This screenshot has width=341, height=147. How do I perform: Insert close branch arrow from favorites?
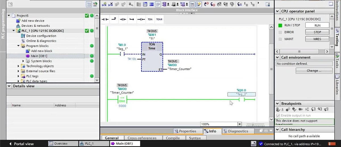[x=132, y=19]
